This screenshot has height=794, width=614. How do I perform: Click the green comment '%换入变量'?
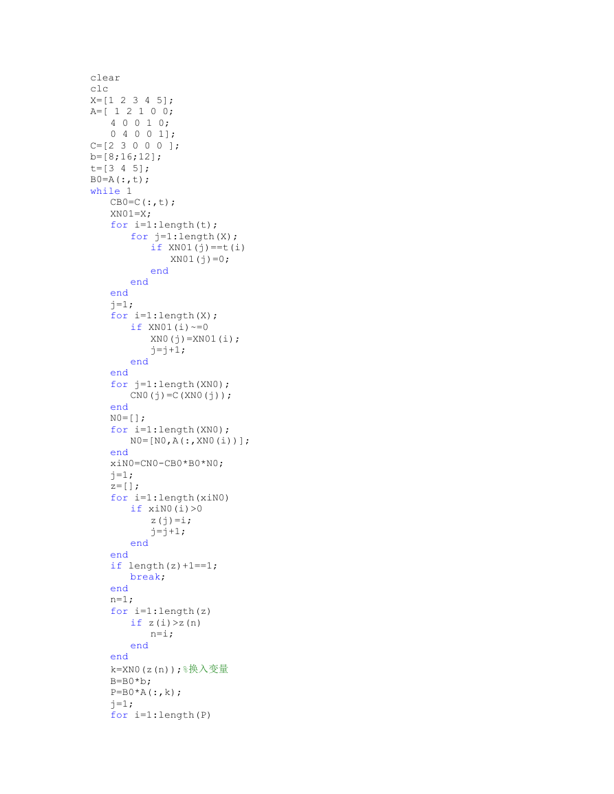(x=206, y=669)
